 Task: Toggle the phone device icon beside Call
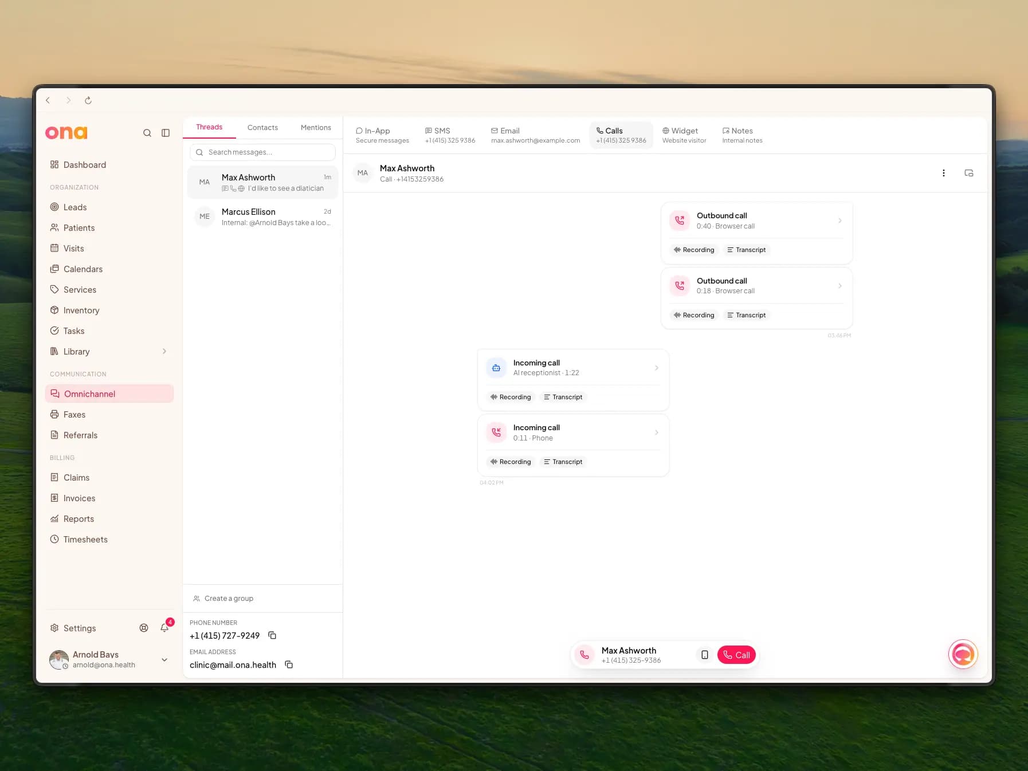[x=705, y=655]
